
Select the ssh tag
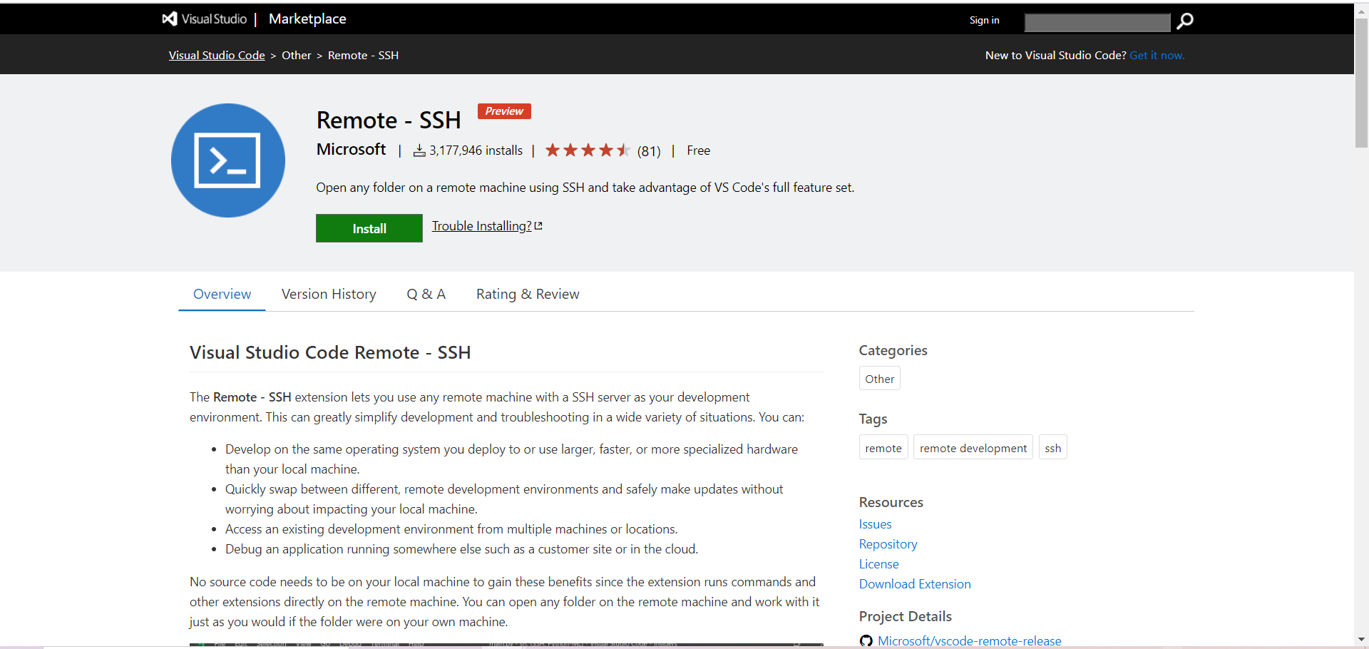click(1053, 447)
